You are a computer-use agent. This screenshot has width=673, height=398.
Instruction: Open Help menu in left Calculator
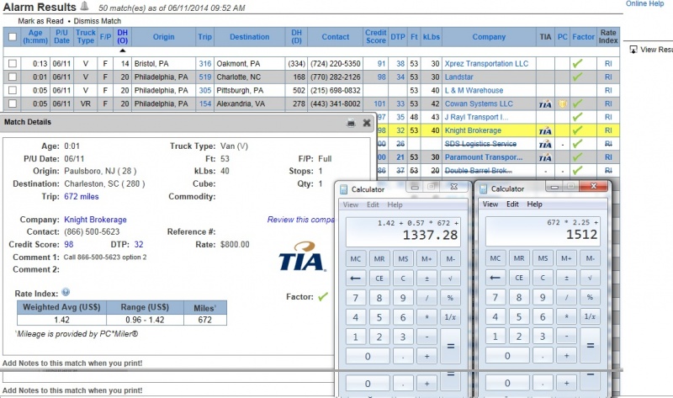click(x=395, y=204)
